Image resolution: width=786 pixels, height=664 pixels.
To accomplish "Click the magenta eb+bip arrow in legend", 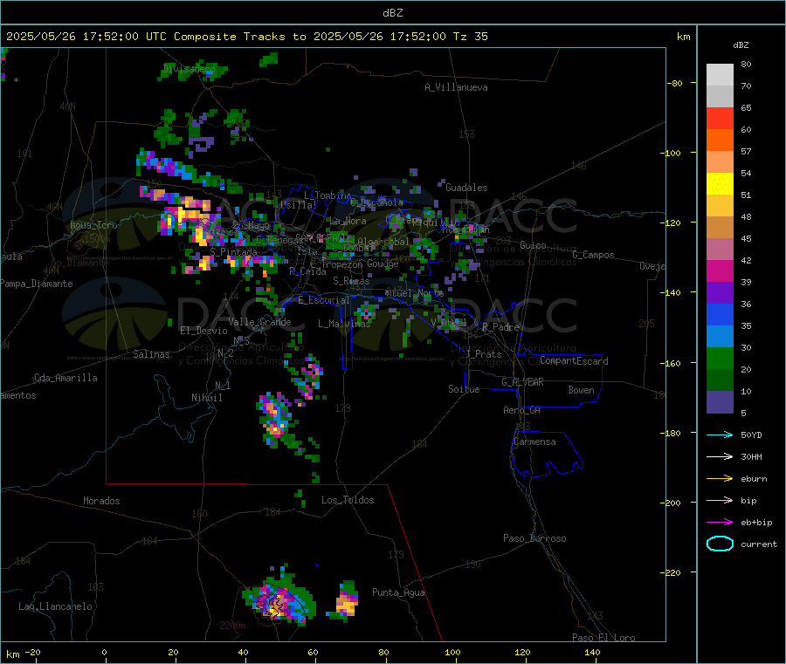I will [720, 523].
